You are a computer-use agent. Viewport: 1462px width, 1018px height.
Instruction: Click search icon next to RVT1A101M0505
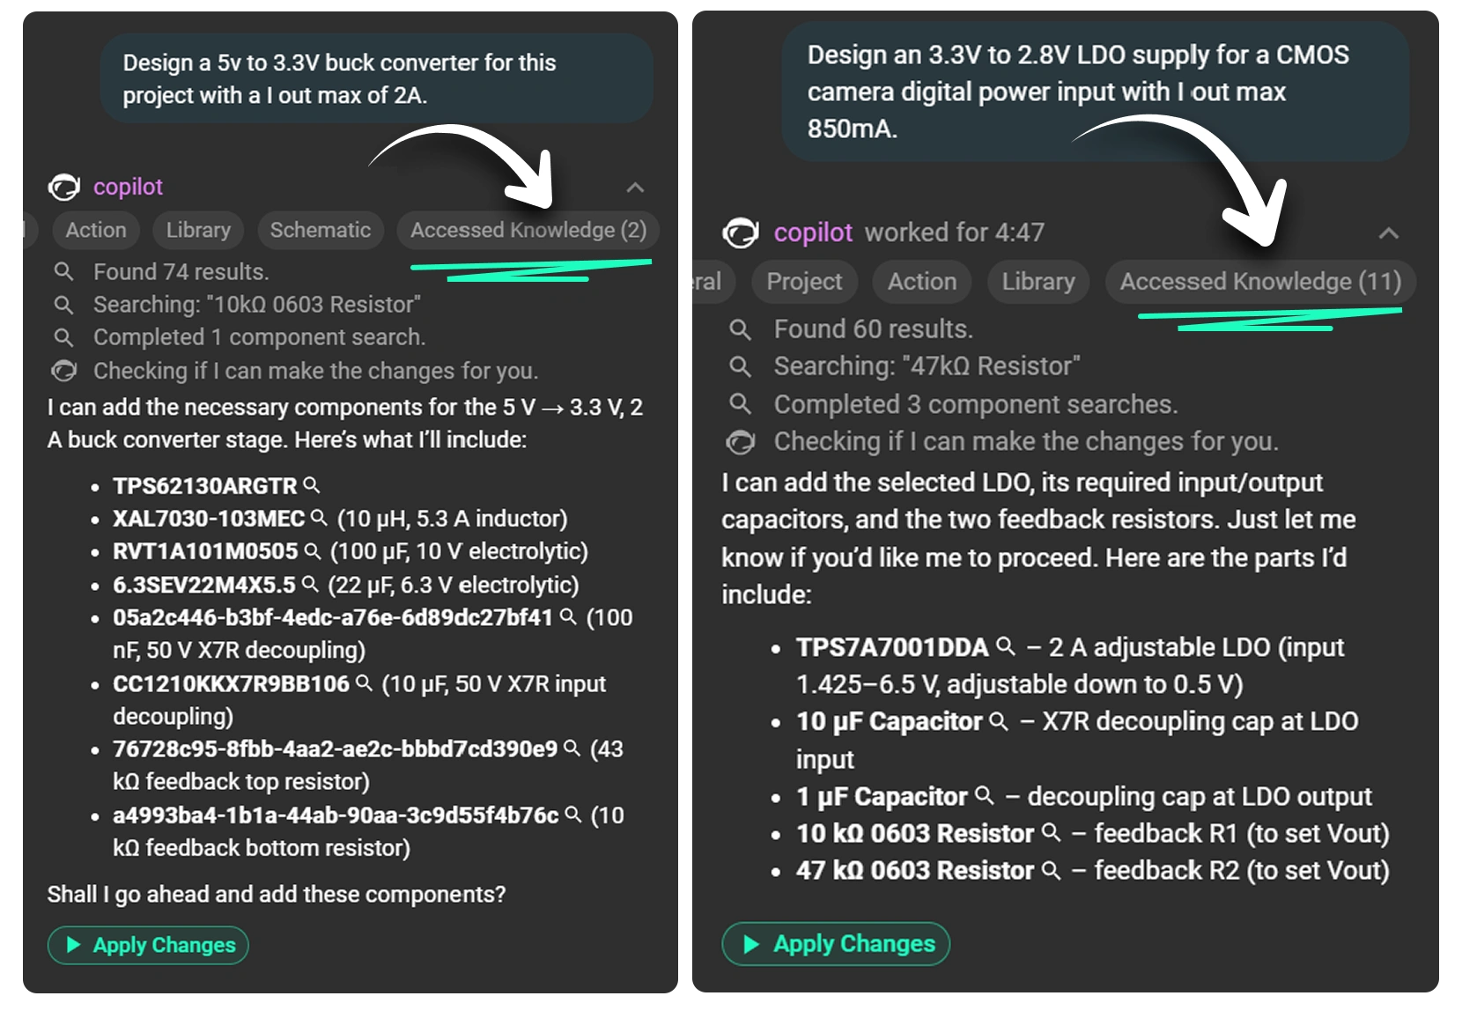[x=312, y=550]
